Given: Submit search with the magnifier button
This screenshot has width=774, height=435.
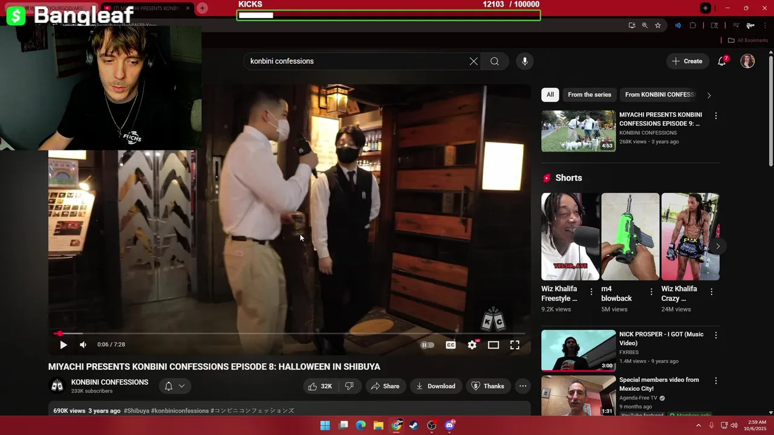Looking at the screenshot, I should tap(495, 61).
